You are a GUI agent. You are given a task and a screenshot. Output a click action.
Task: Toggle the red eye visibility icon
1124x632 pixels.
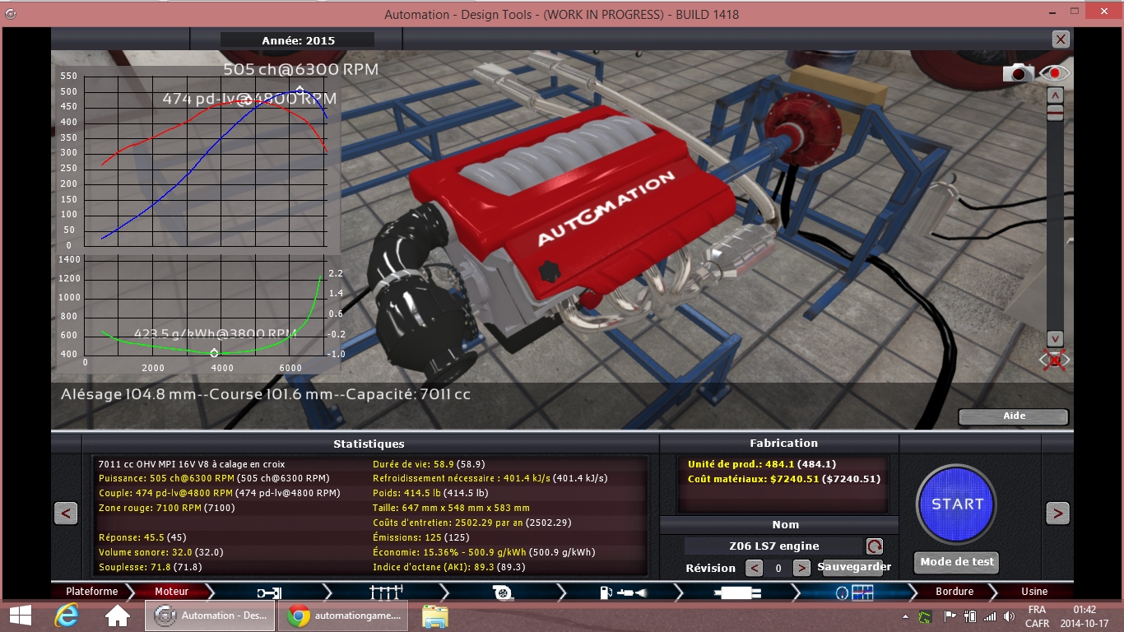pos(1055,73)
